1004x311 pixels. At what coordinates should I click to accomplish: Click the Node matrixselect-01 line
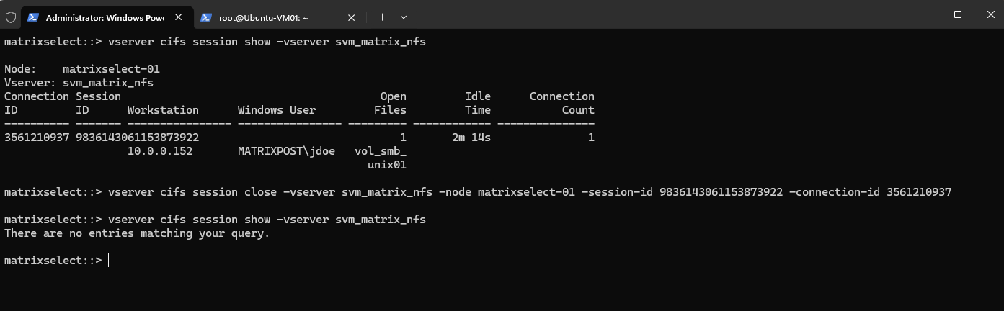[82, 69]
